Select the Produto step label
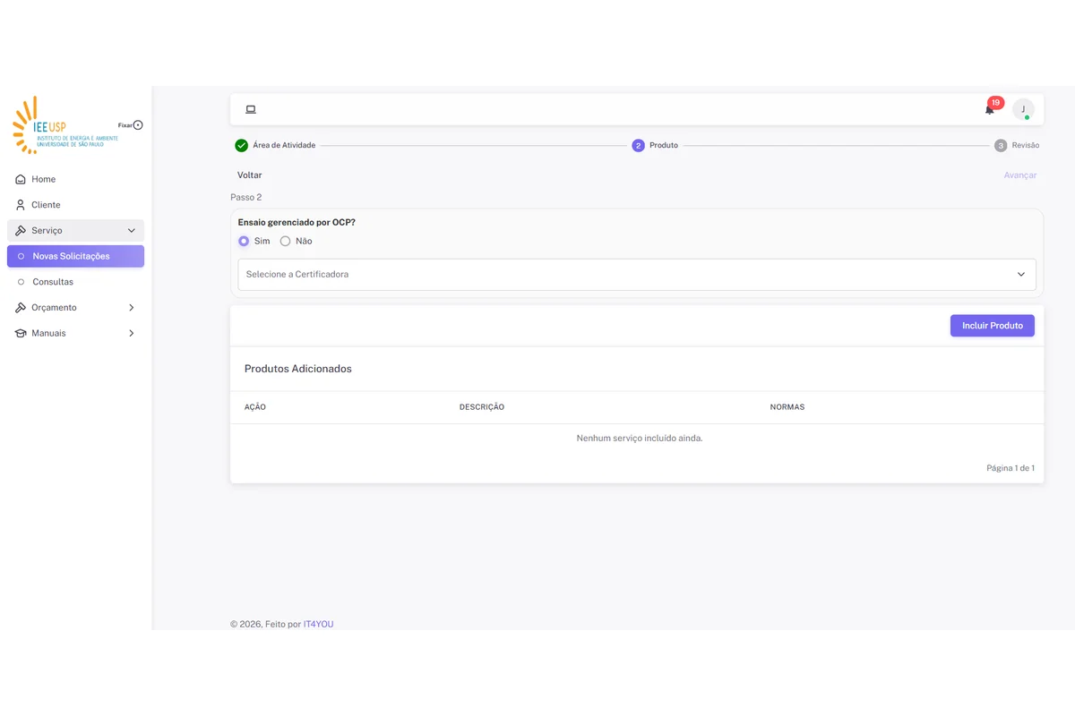This screenshot has height=716, width=1075. 664,145
